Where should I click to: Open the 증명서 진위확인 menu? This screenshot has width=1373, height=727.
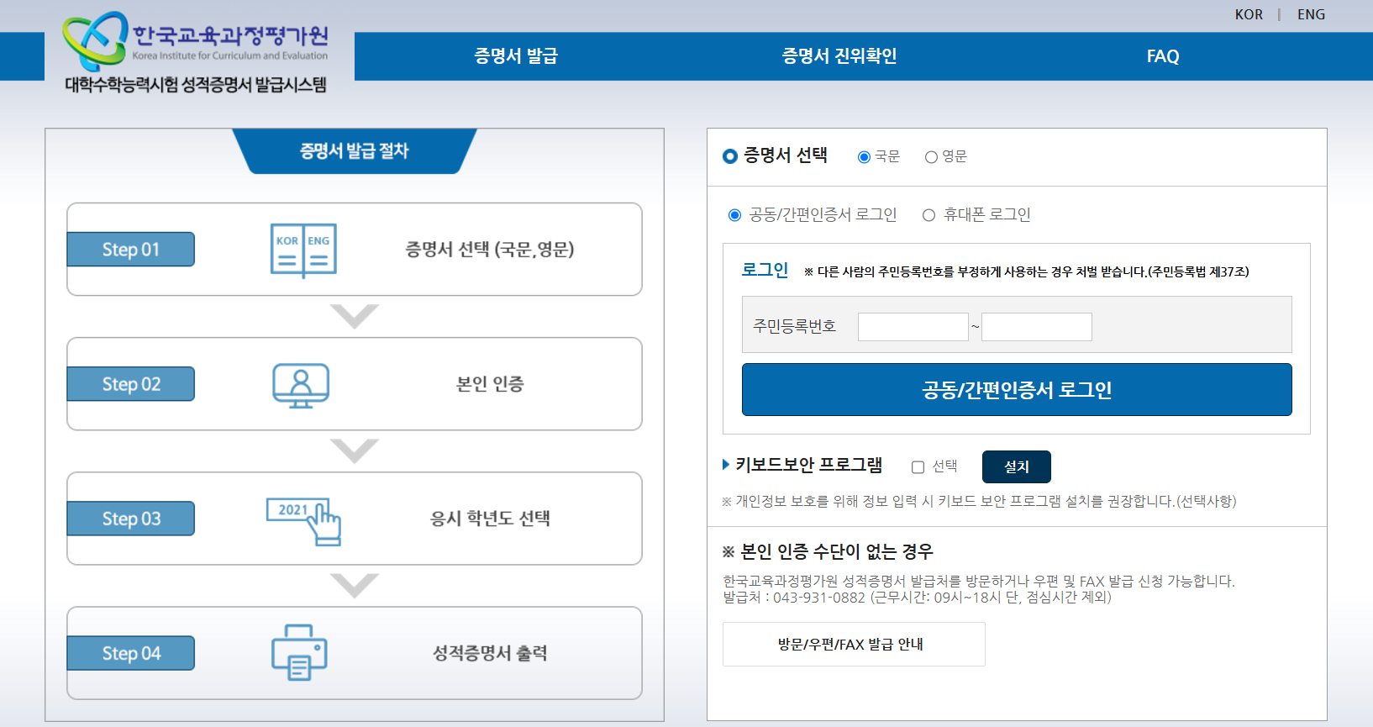click(x=839, y=56)
